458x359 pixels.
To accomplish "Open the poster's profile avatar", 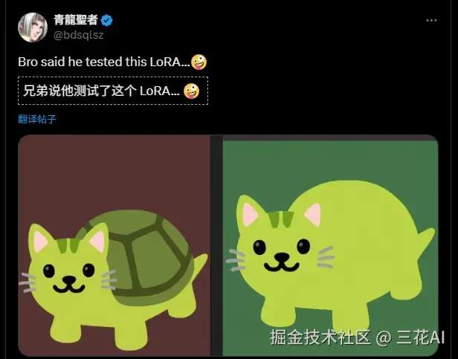I will pyautogui.click(x=33, y=28).
